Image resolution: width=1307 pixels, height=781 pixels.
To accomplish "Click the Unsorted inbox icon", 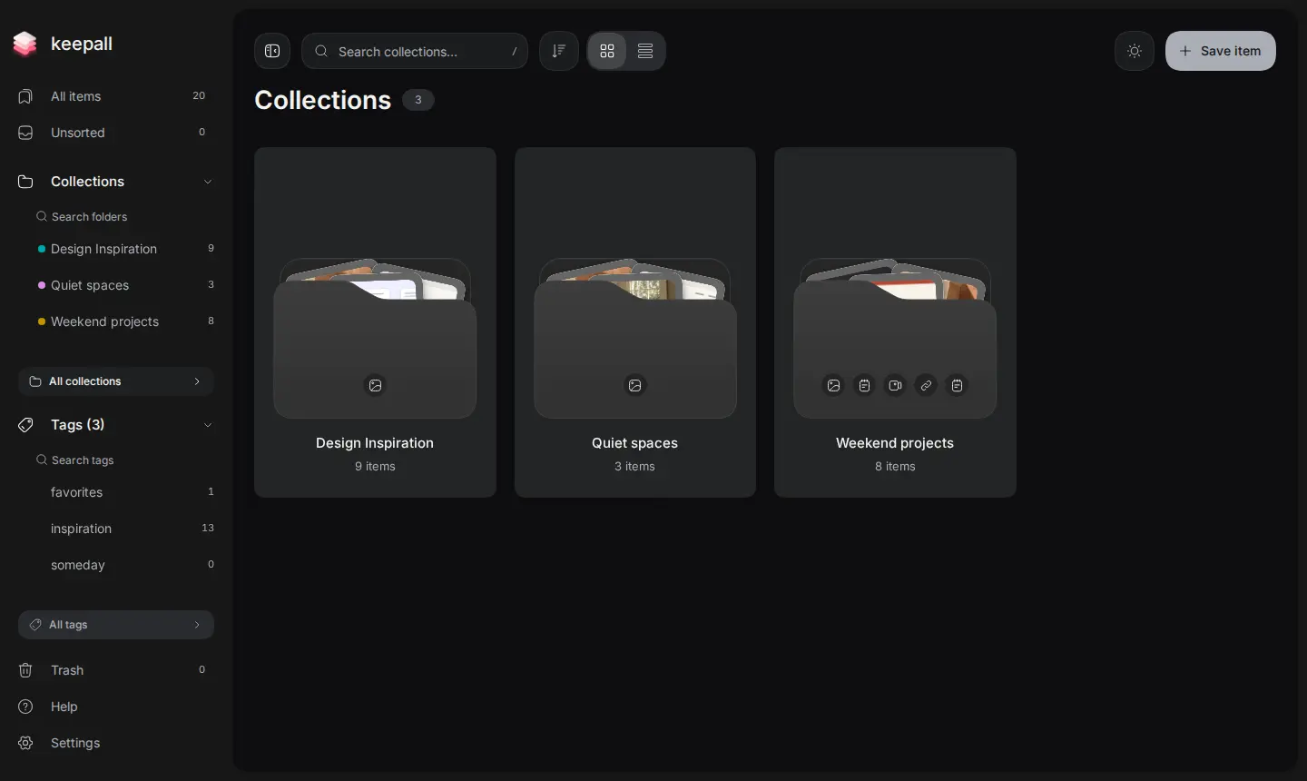I will 25,133.
